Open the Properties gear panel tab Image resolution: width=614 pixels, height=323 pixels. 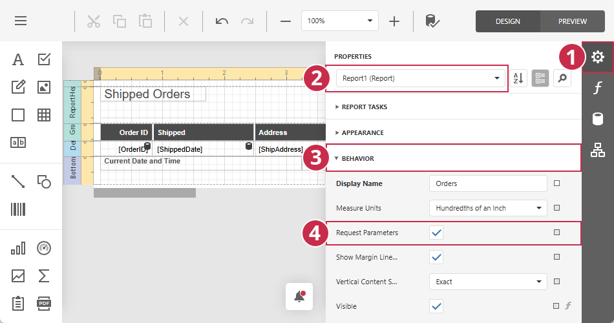pos(598,57)
